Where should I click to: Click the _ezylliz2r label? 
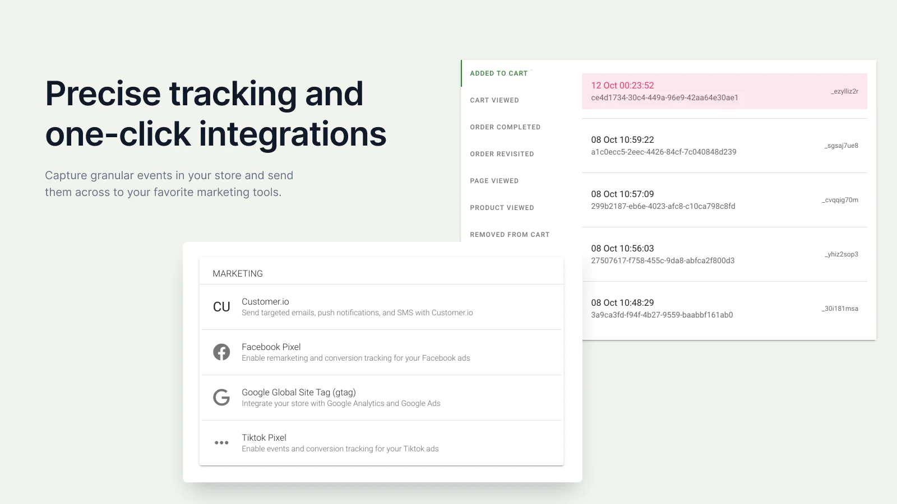(844, 91)
